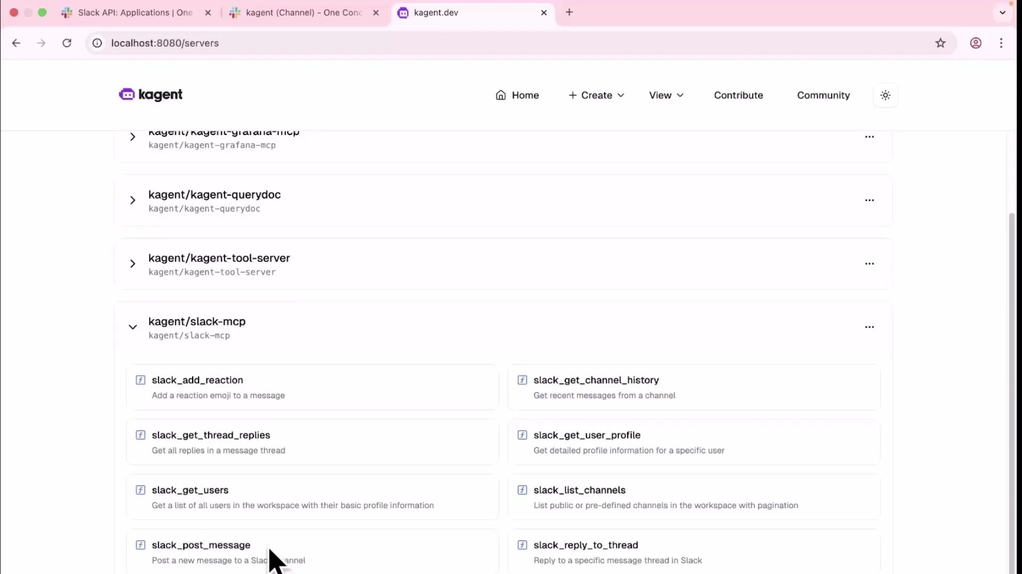1022x574 pixels.
Task: Click the kagent/kagent-tool-server title
Action: [219, 258]
